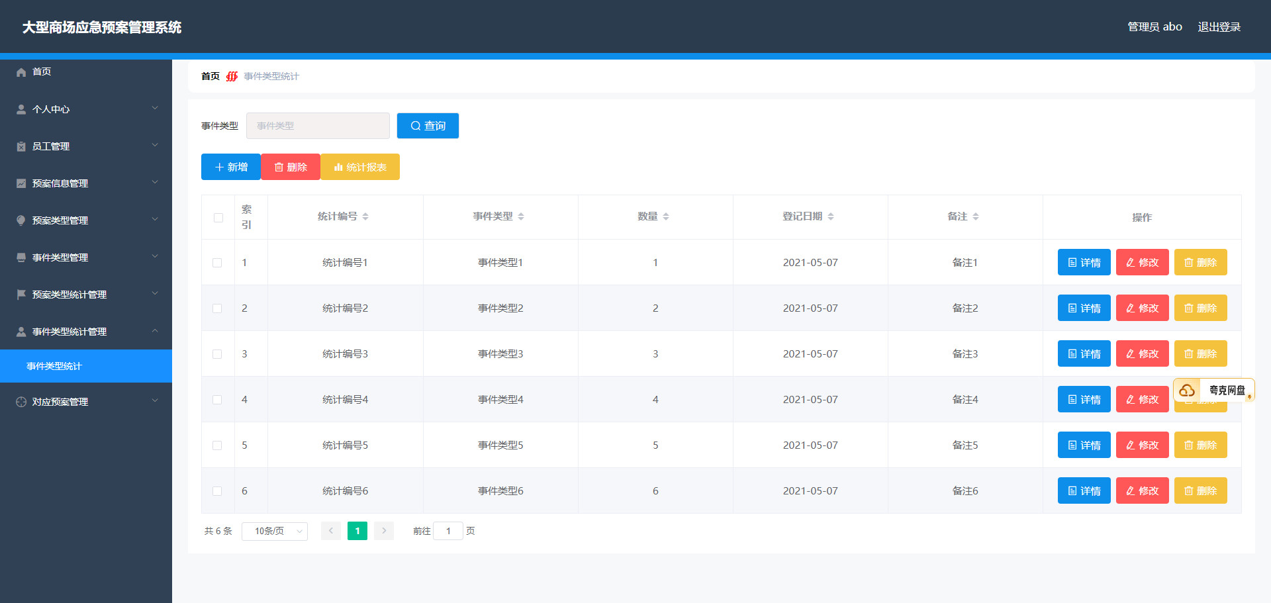
Task: Click the flag icon beside 预案类型统计管理
Action: click(x=21, y=295)
